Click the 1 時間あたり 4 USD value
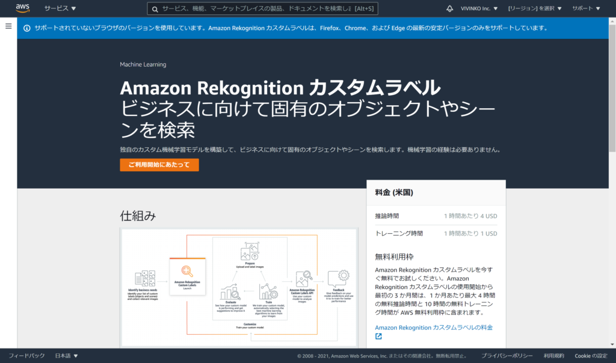The height and width of the screenshot is (363, 616). 470,216
